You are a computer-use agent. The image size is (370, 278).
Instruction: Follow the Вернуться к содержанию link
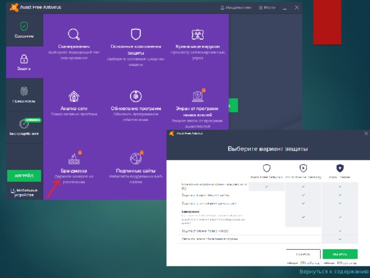[334, 272]
